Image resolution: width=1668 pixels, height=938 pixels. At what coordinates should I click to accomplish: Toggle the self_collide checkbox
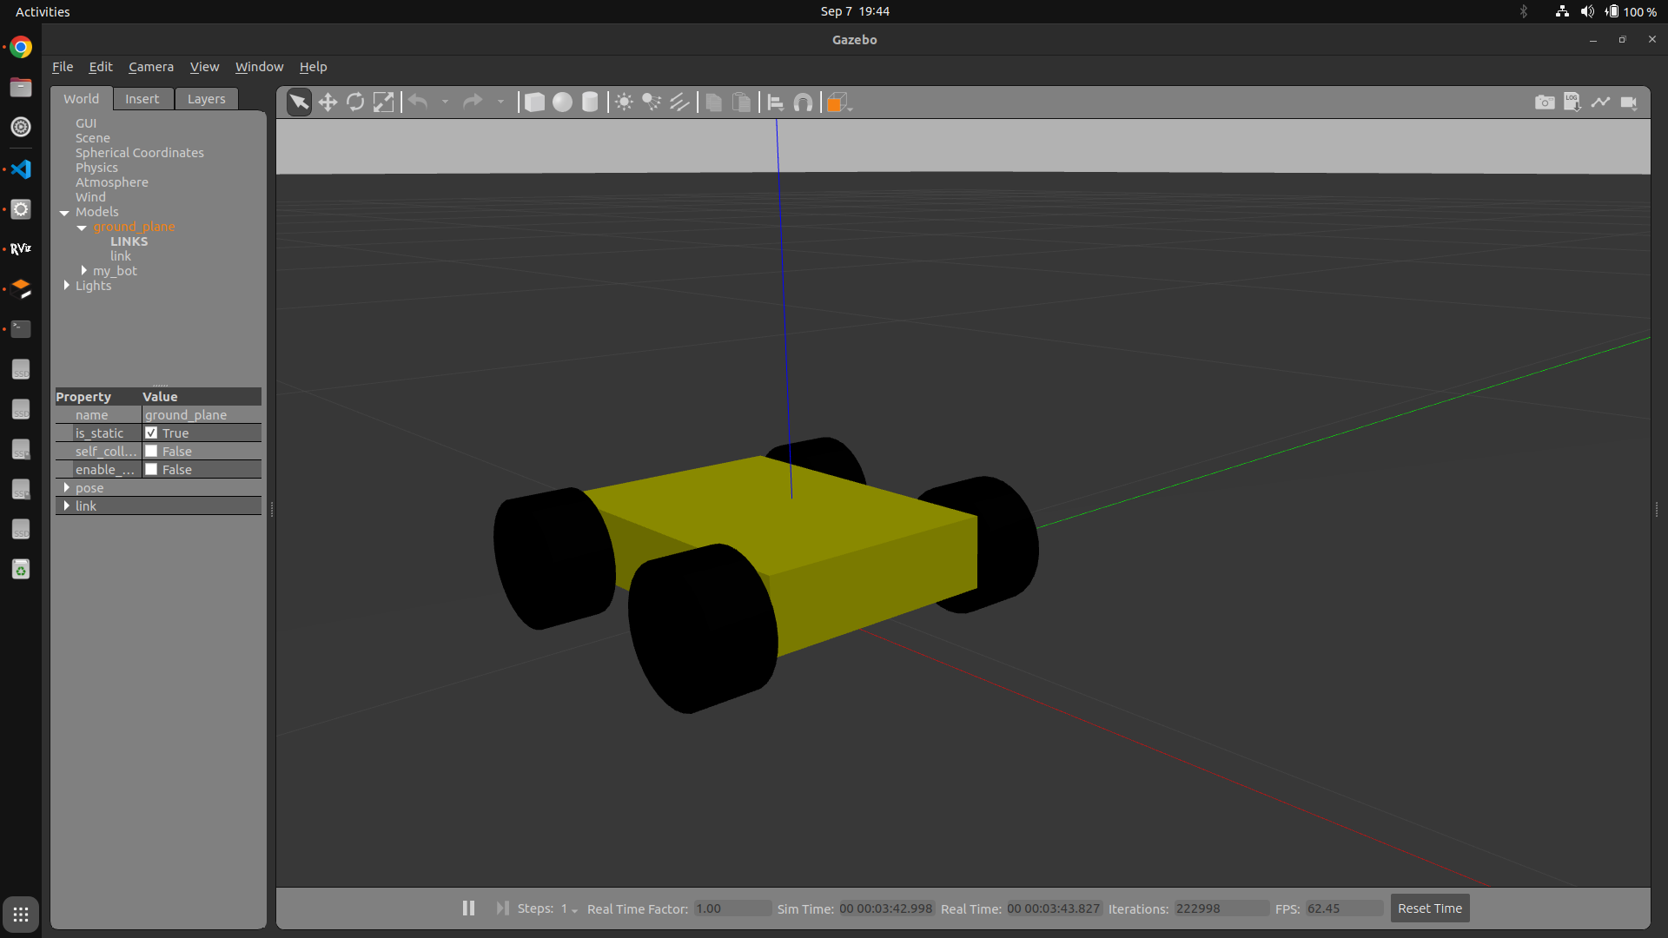151,452
